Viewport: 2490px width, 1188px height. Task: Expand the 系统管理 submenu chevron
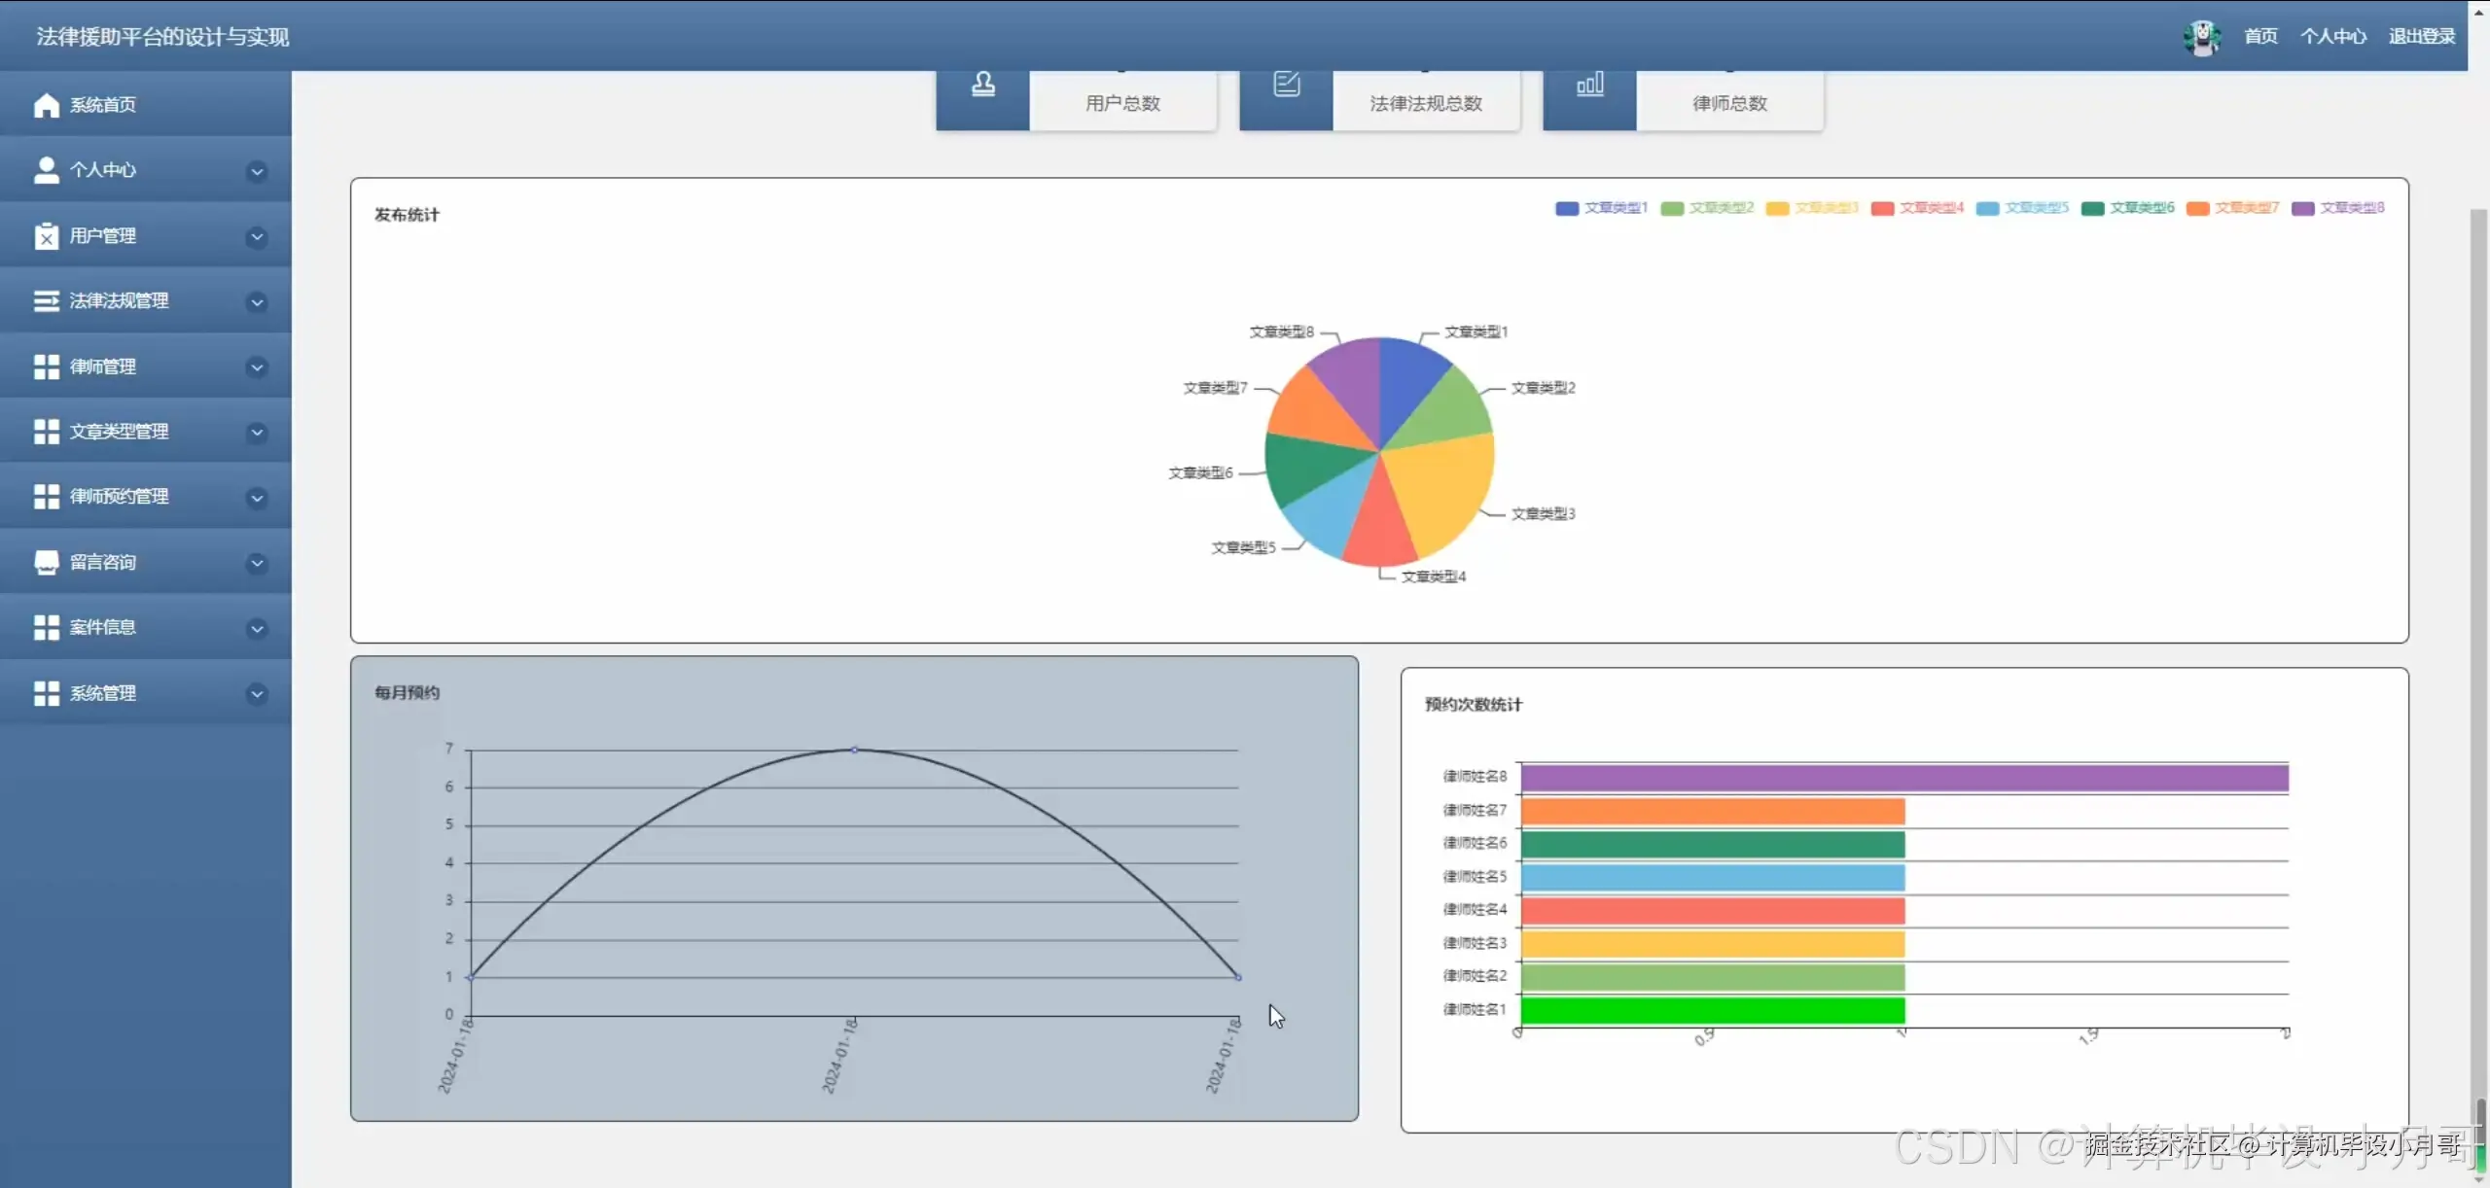257,694
